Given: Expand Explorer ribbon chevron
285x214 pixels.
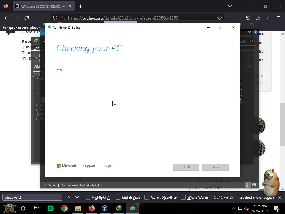Looking at the screenshot, I should (249, 32).
